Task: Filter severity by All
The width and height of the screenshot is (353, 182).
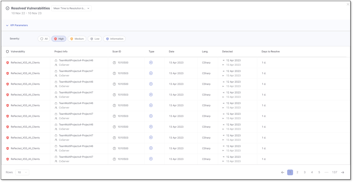Action: [44, 39]
